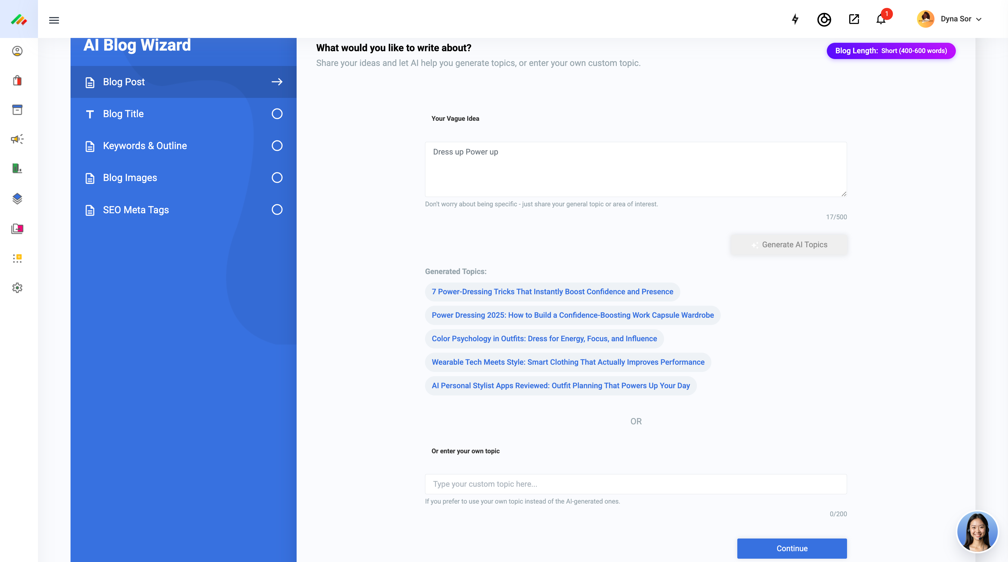The height and width of the screenshot is (562, 1008).
Task: Click the Blog Title T icon
Action: pos(90,114)
